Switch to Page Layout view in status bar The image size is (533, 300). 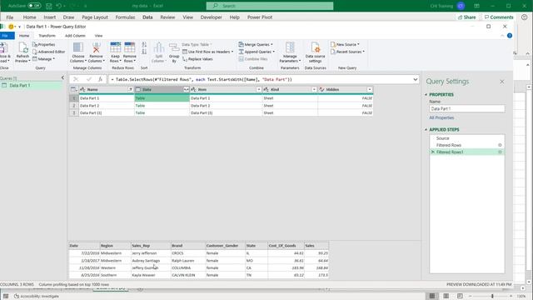coord(446,296)
